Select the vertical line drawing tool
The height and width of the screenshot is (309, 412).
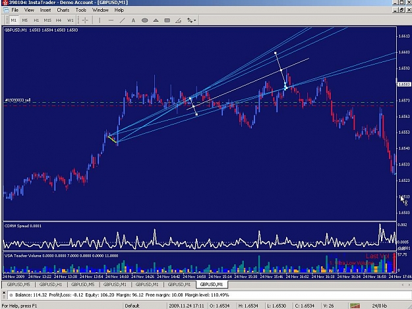[100, 20]
